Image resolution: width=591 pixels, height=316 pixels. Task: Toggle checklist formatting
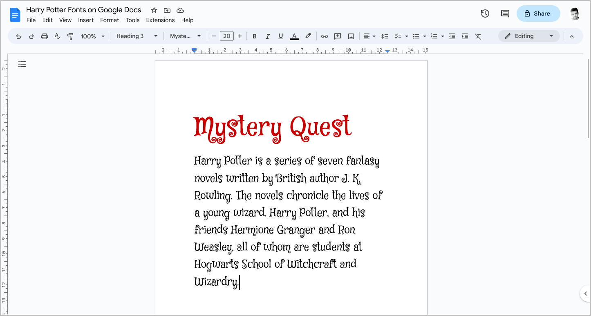click(x=399, y=36)
